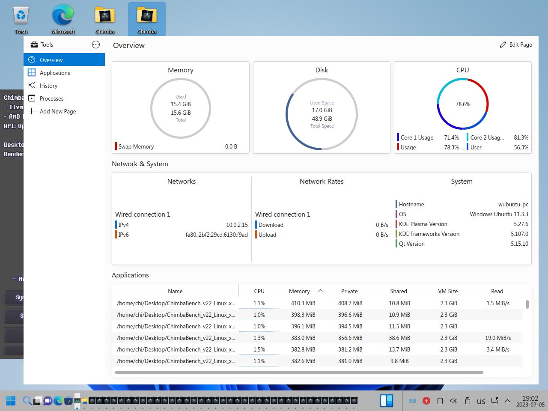548x411 pixels.
Task: Open Microsoft Edge desktop shortcut
Action: (63, 19)
